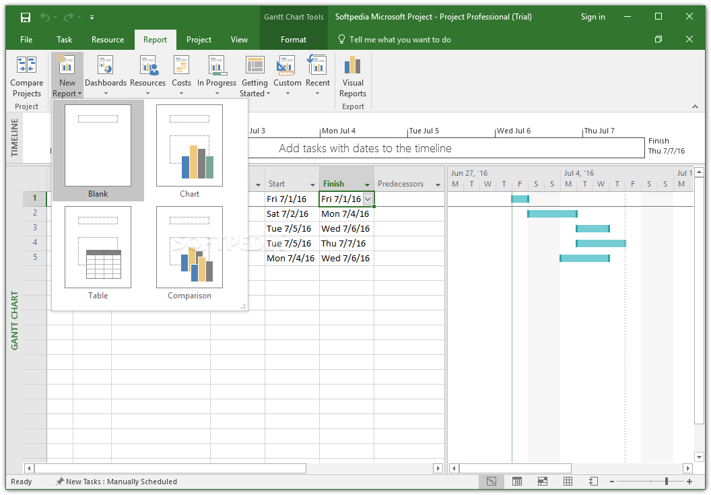The height and width of the screenshot is (495, 711).
Task: Click the Save icon in quick access toolbar
Action: point(26,18)
